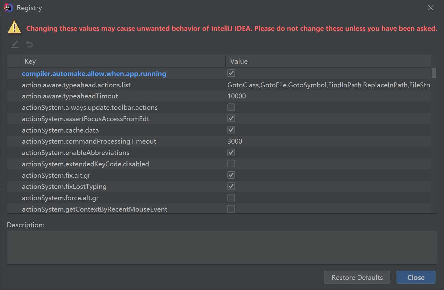This screenshot has width=444, height=290.
Task: Sort by the Value column header
Action: tap(328, 61)
